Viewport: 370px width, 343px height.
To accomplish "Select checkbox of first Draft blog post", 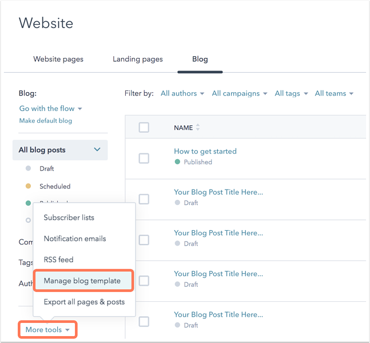I will point(144,199).
